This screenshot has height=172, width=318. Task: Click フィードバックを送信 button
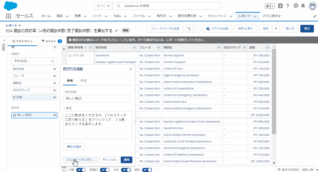(x=165, y=29)
